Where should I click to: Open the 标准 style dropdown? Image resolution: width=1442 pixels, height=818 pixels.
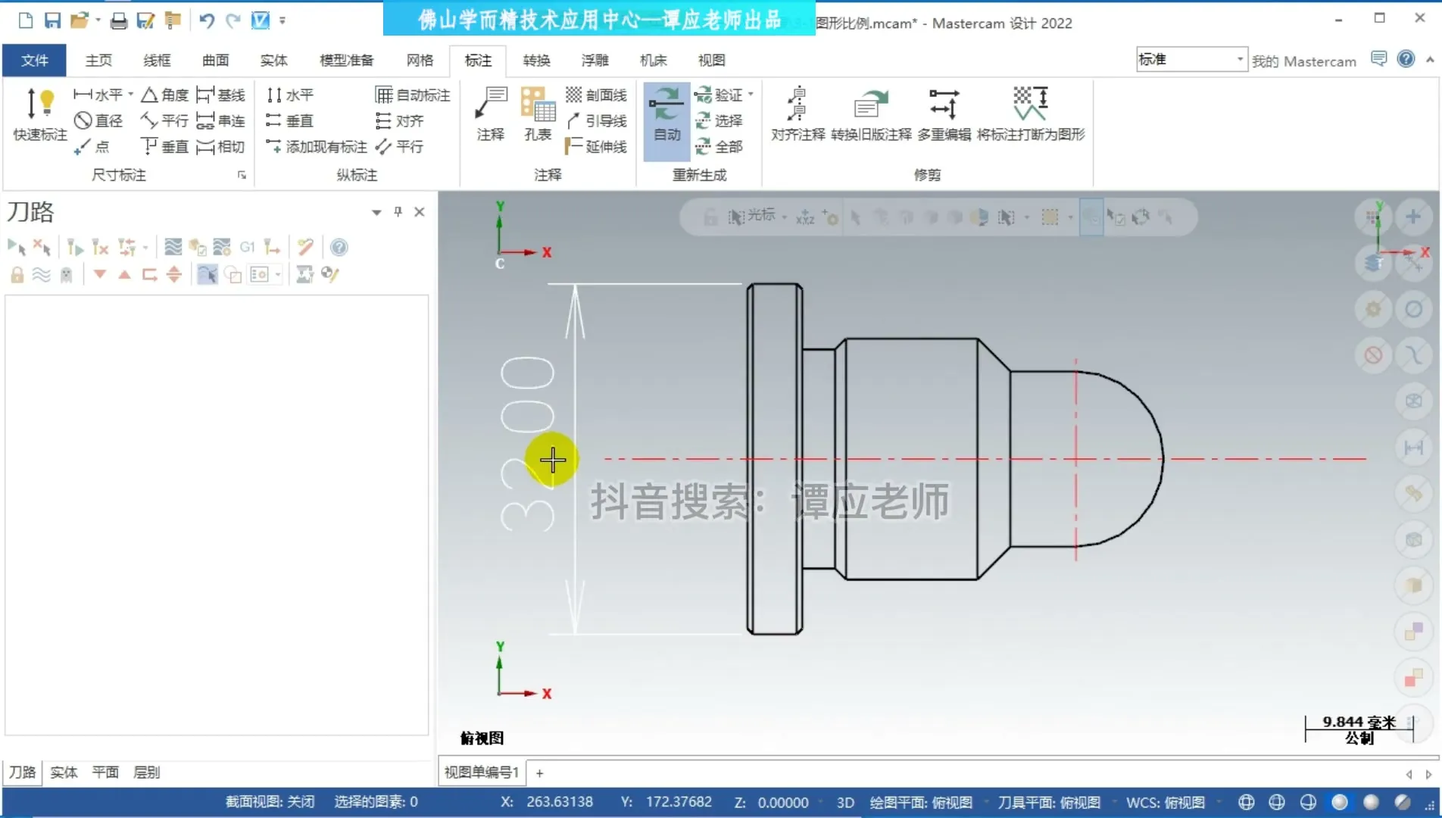pyautogui.click(x=1239, y=58)
